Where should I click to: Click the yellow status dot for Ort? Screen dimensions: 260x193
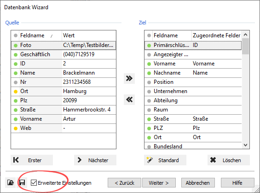tap(16, 92)
